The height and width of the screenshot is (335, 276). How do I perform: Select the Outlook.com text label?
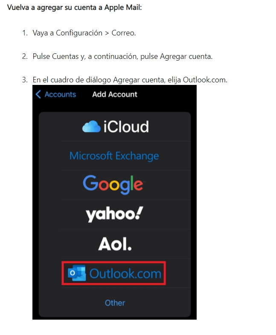coord(125,274)
